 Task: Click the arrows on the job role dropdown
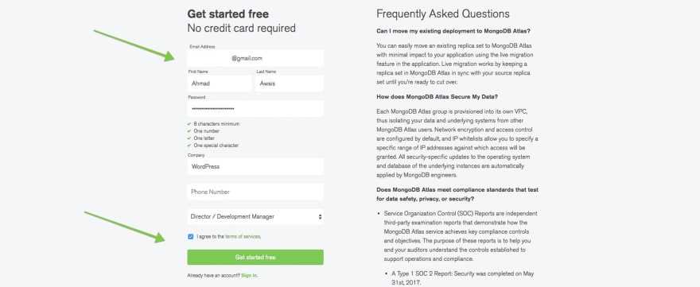320,217
